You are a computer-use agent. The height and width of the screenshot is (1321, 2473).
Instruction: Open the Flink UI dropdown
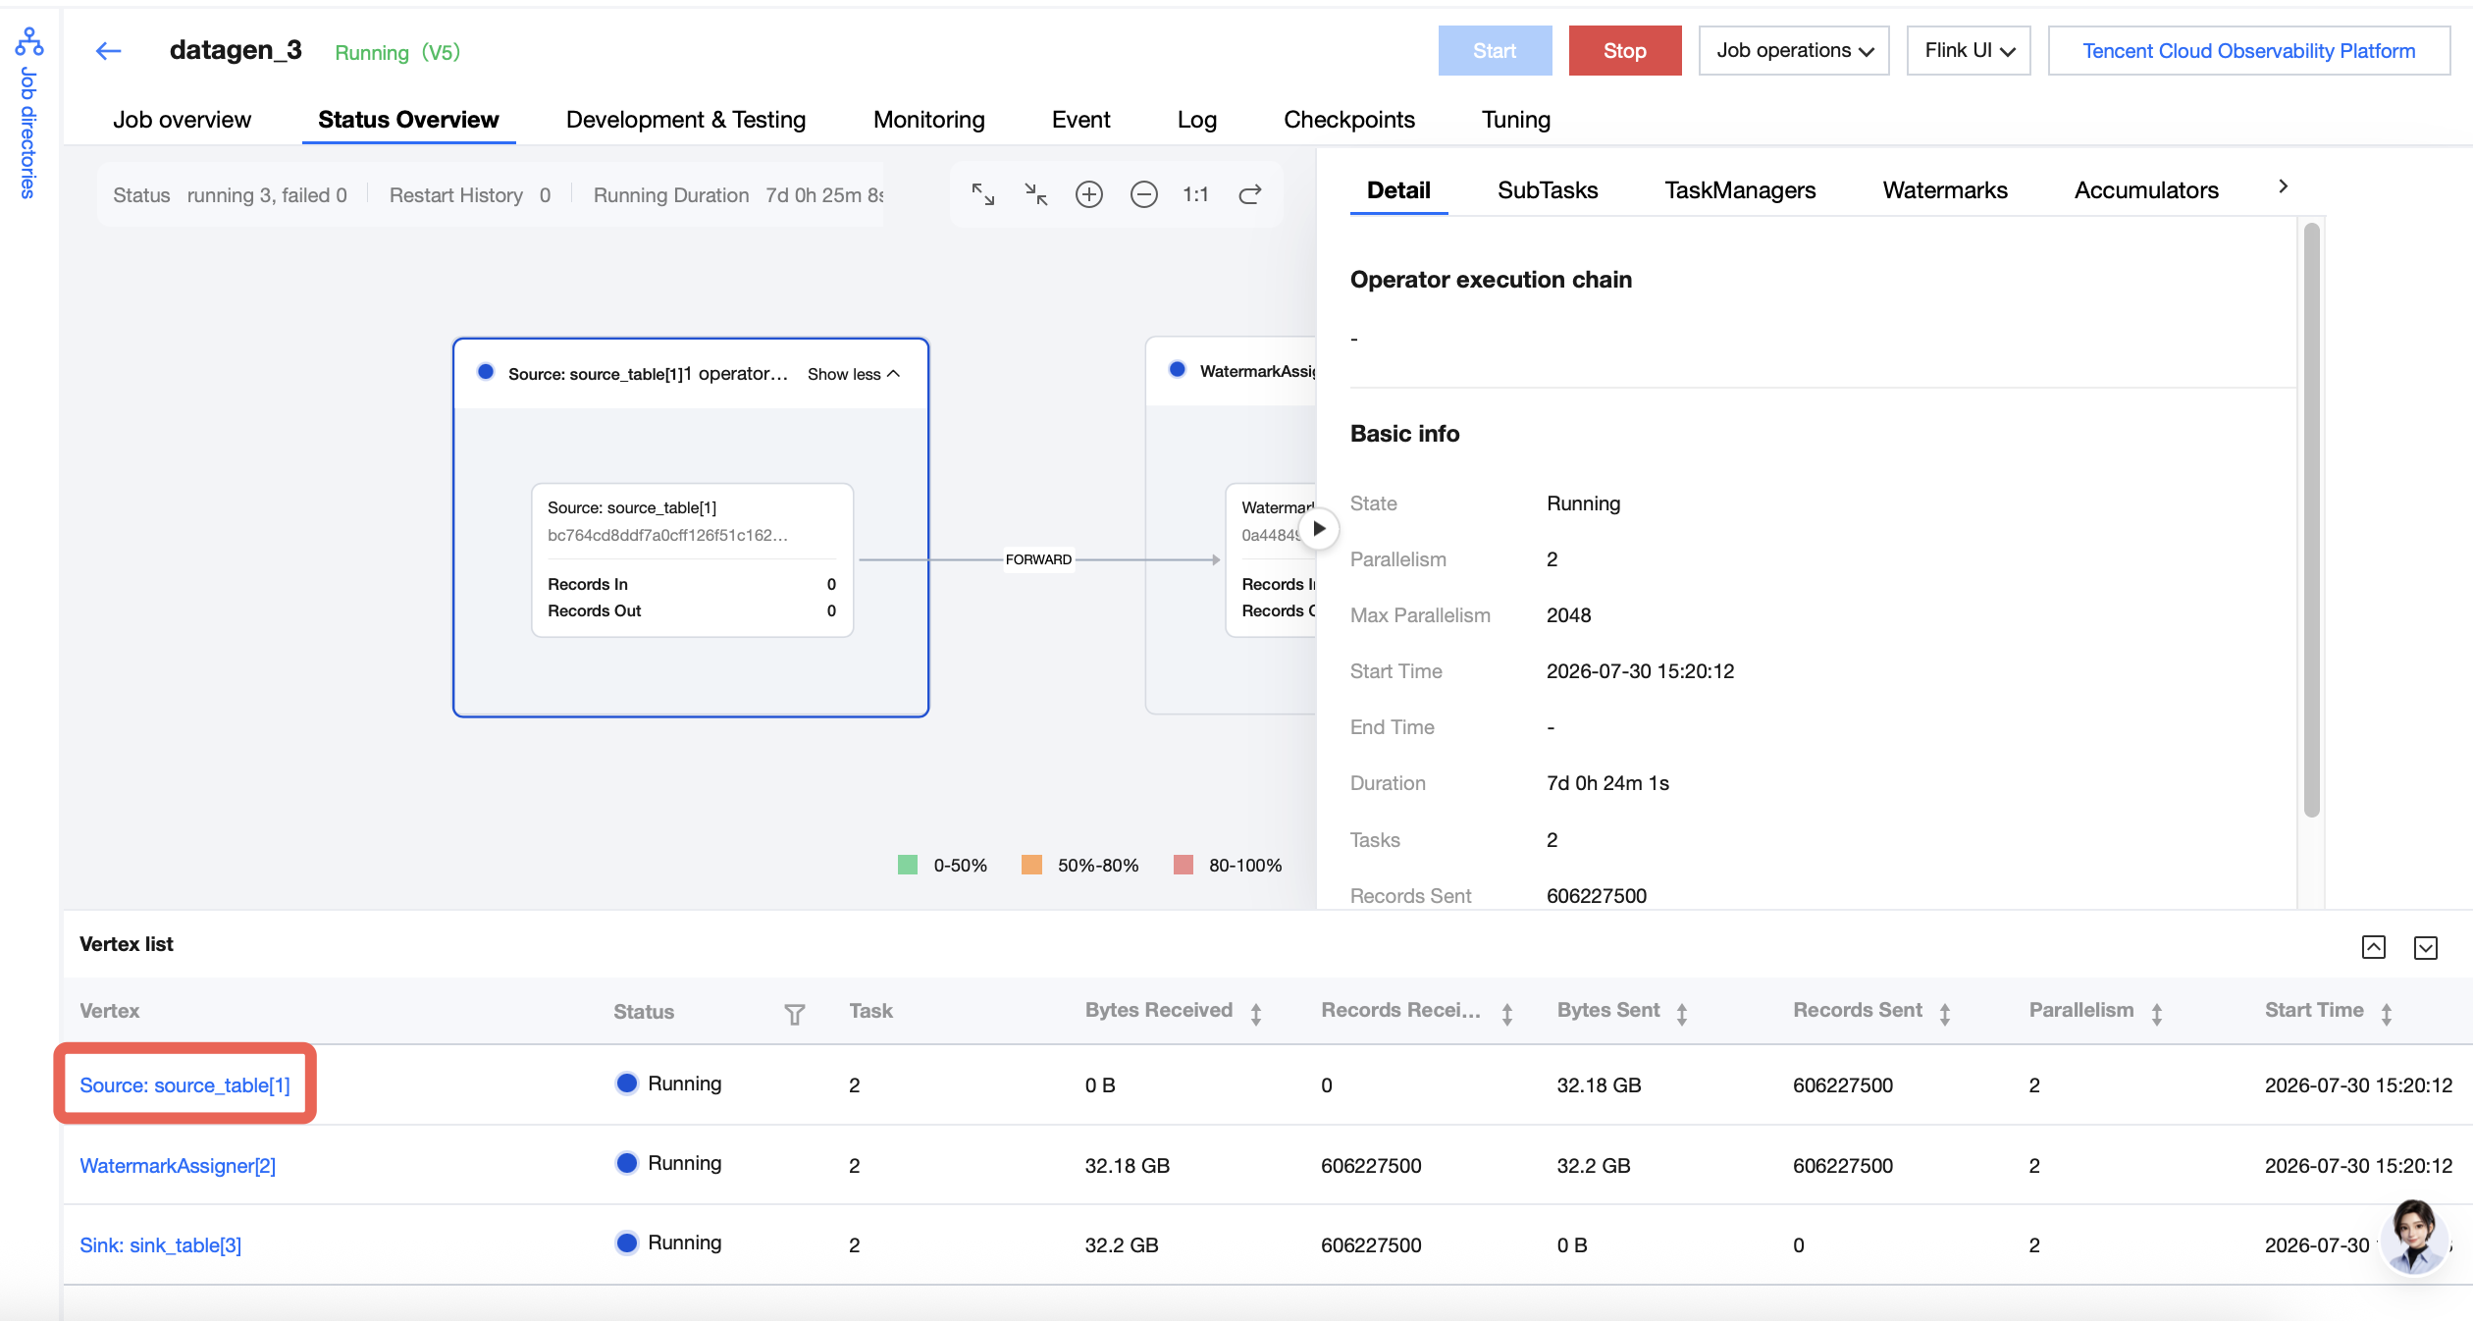pyautogui.click(x=1969, y=51)
